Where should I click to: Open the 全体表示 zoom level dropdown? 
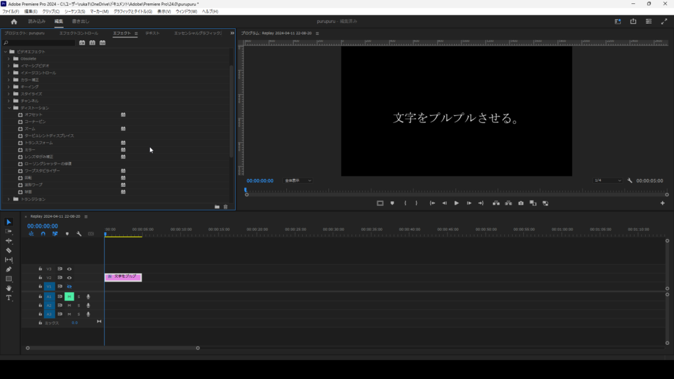click(298, 180)
